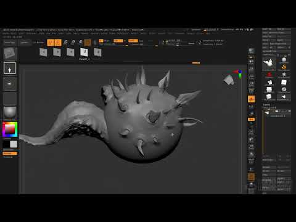Select the current tool thumbnail

pyautogui.click(x=269, y=63)
